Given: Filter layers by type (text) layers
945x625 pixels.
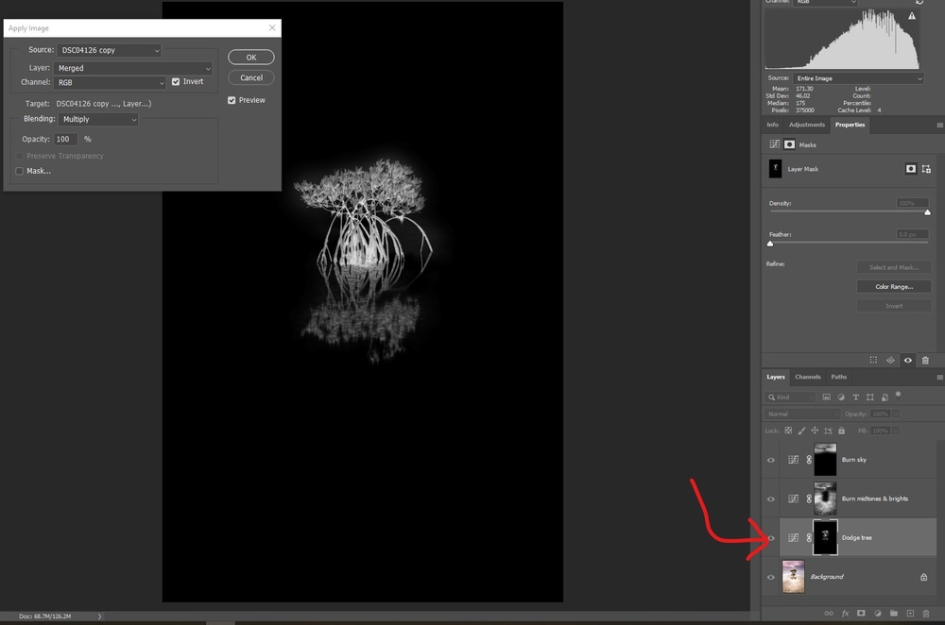Looking at the screenshot, I should point(855,397).
